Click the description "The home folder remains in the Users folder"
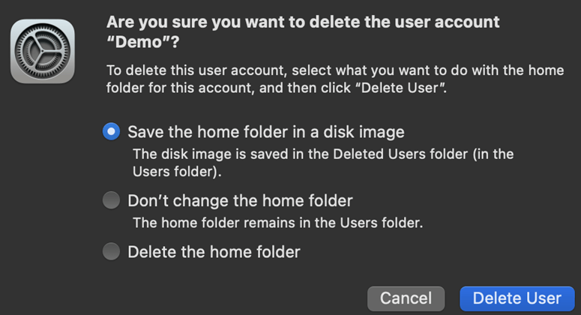 click(278, 223)
